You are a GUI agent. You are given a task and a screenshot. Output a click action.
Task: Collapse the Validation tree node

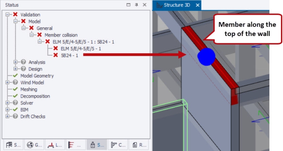click(x=7, y=14)
